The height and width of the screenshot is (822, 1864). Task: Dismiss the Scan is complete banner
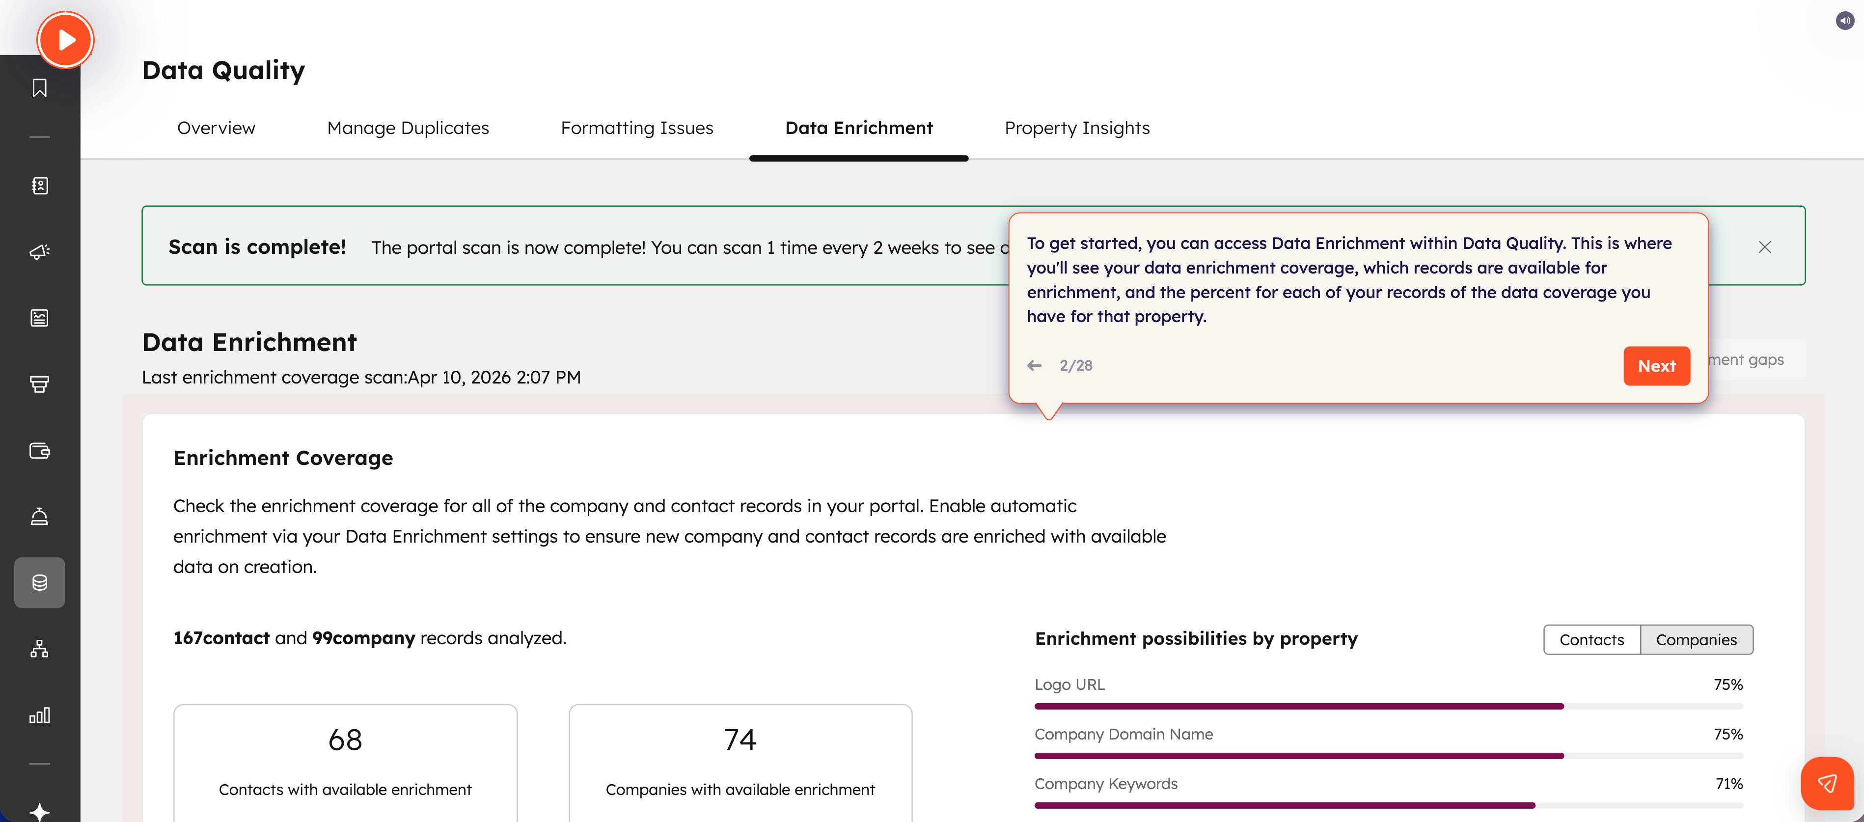(1765, 247)
